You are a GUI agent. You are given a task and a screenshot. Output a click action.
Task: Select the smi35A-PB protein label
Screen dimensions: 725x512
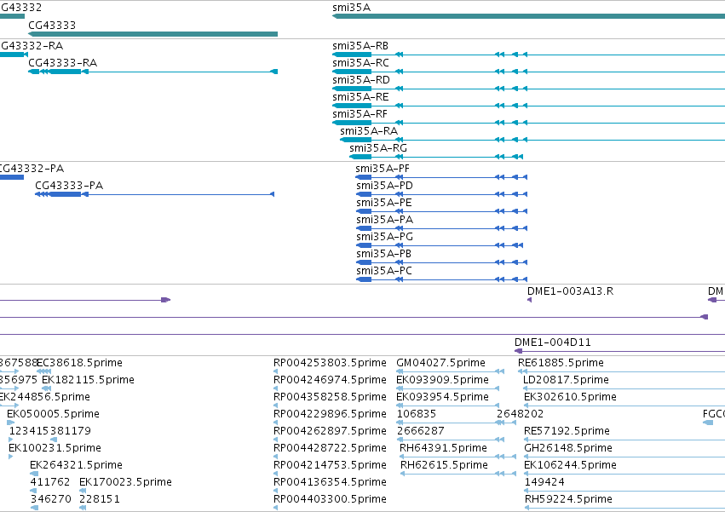point(383,255)
